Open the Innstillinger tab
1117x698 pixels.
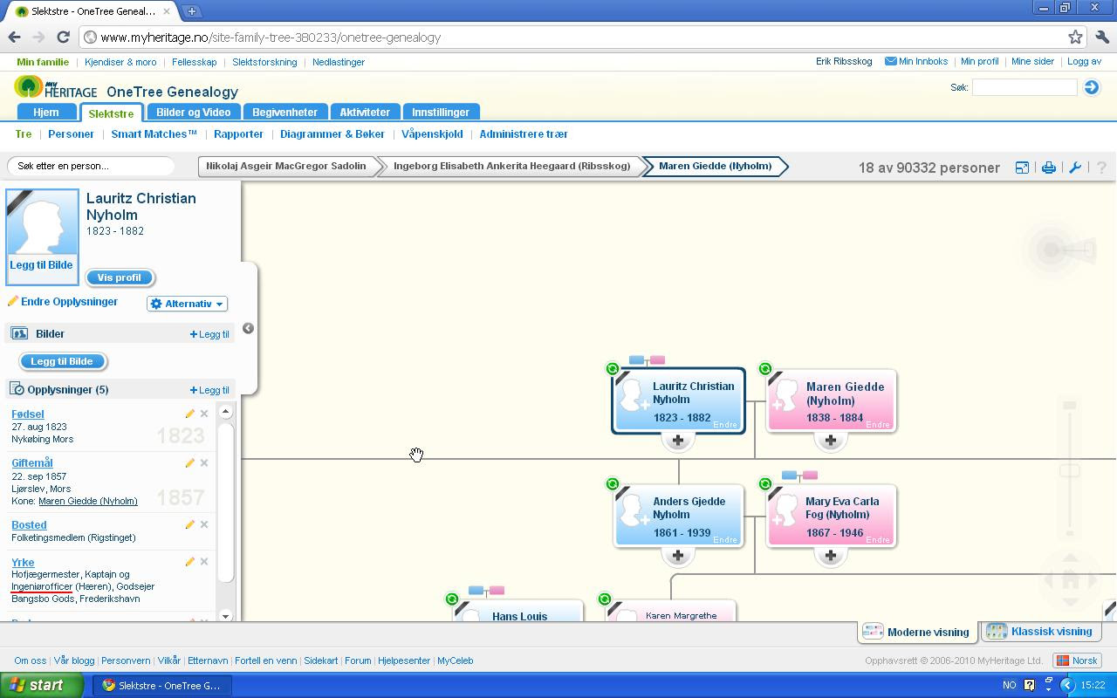coord(441,112)
